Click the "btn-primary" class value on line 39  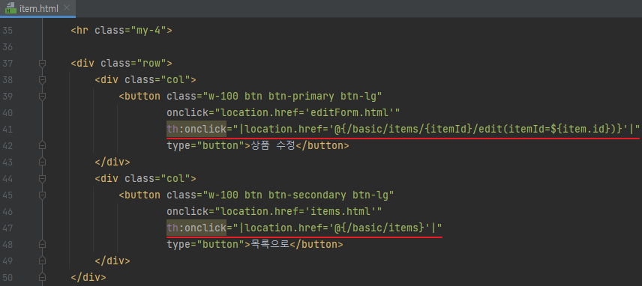click(301, 97)
